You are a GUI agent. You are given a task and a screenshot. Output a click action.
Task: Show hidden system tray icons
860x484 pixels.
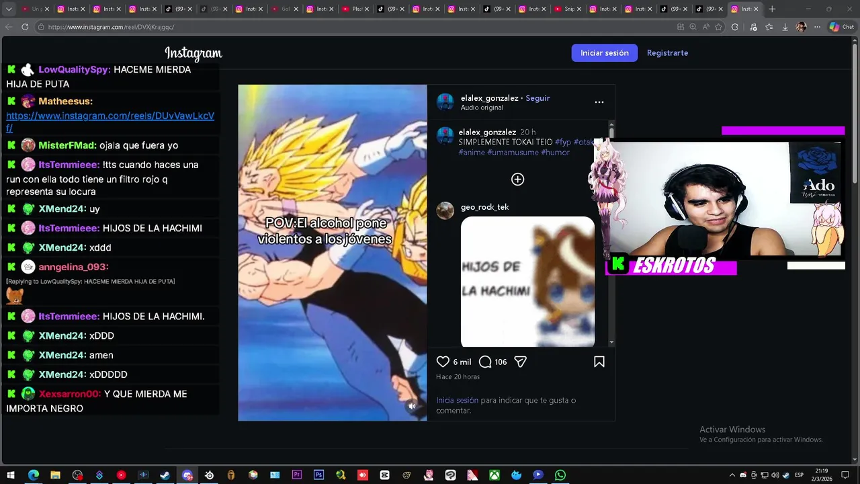tap(732, 475)
